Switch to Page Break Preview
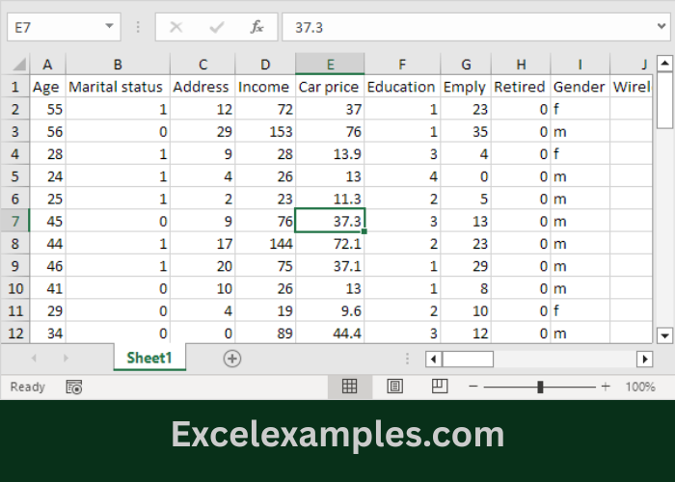The image size is (675, 482). 439,387
